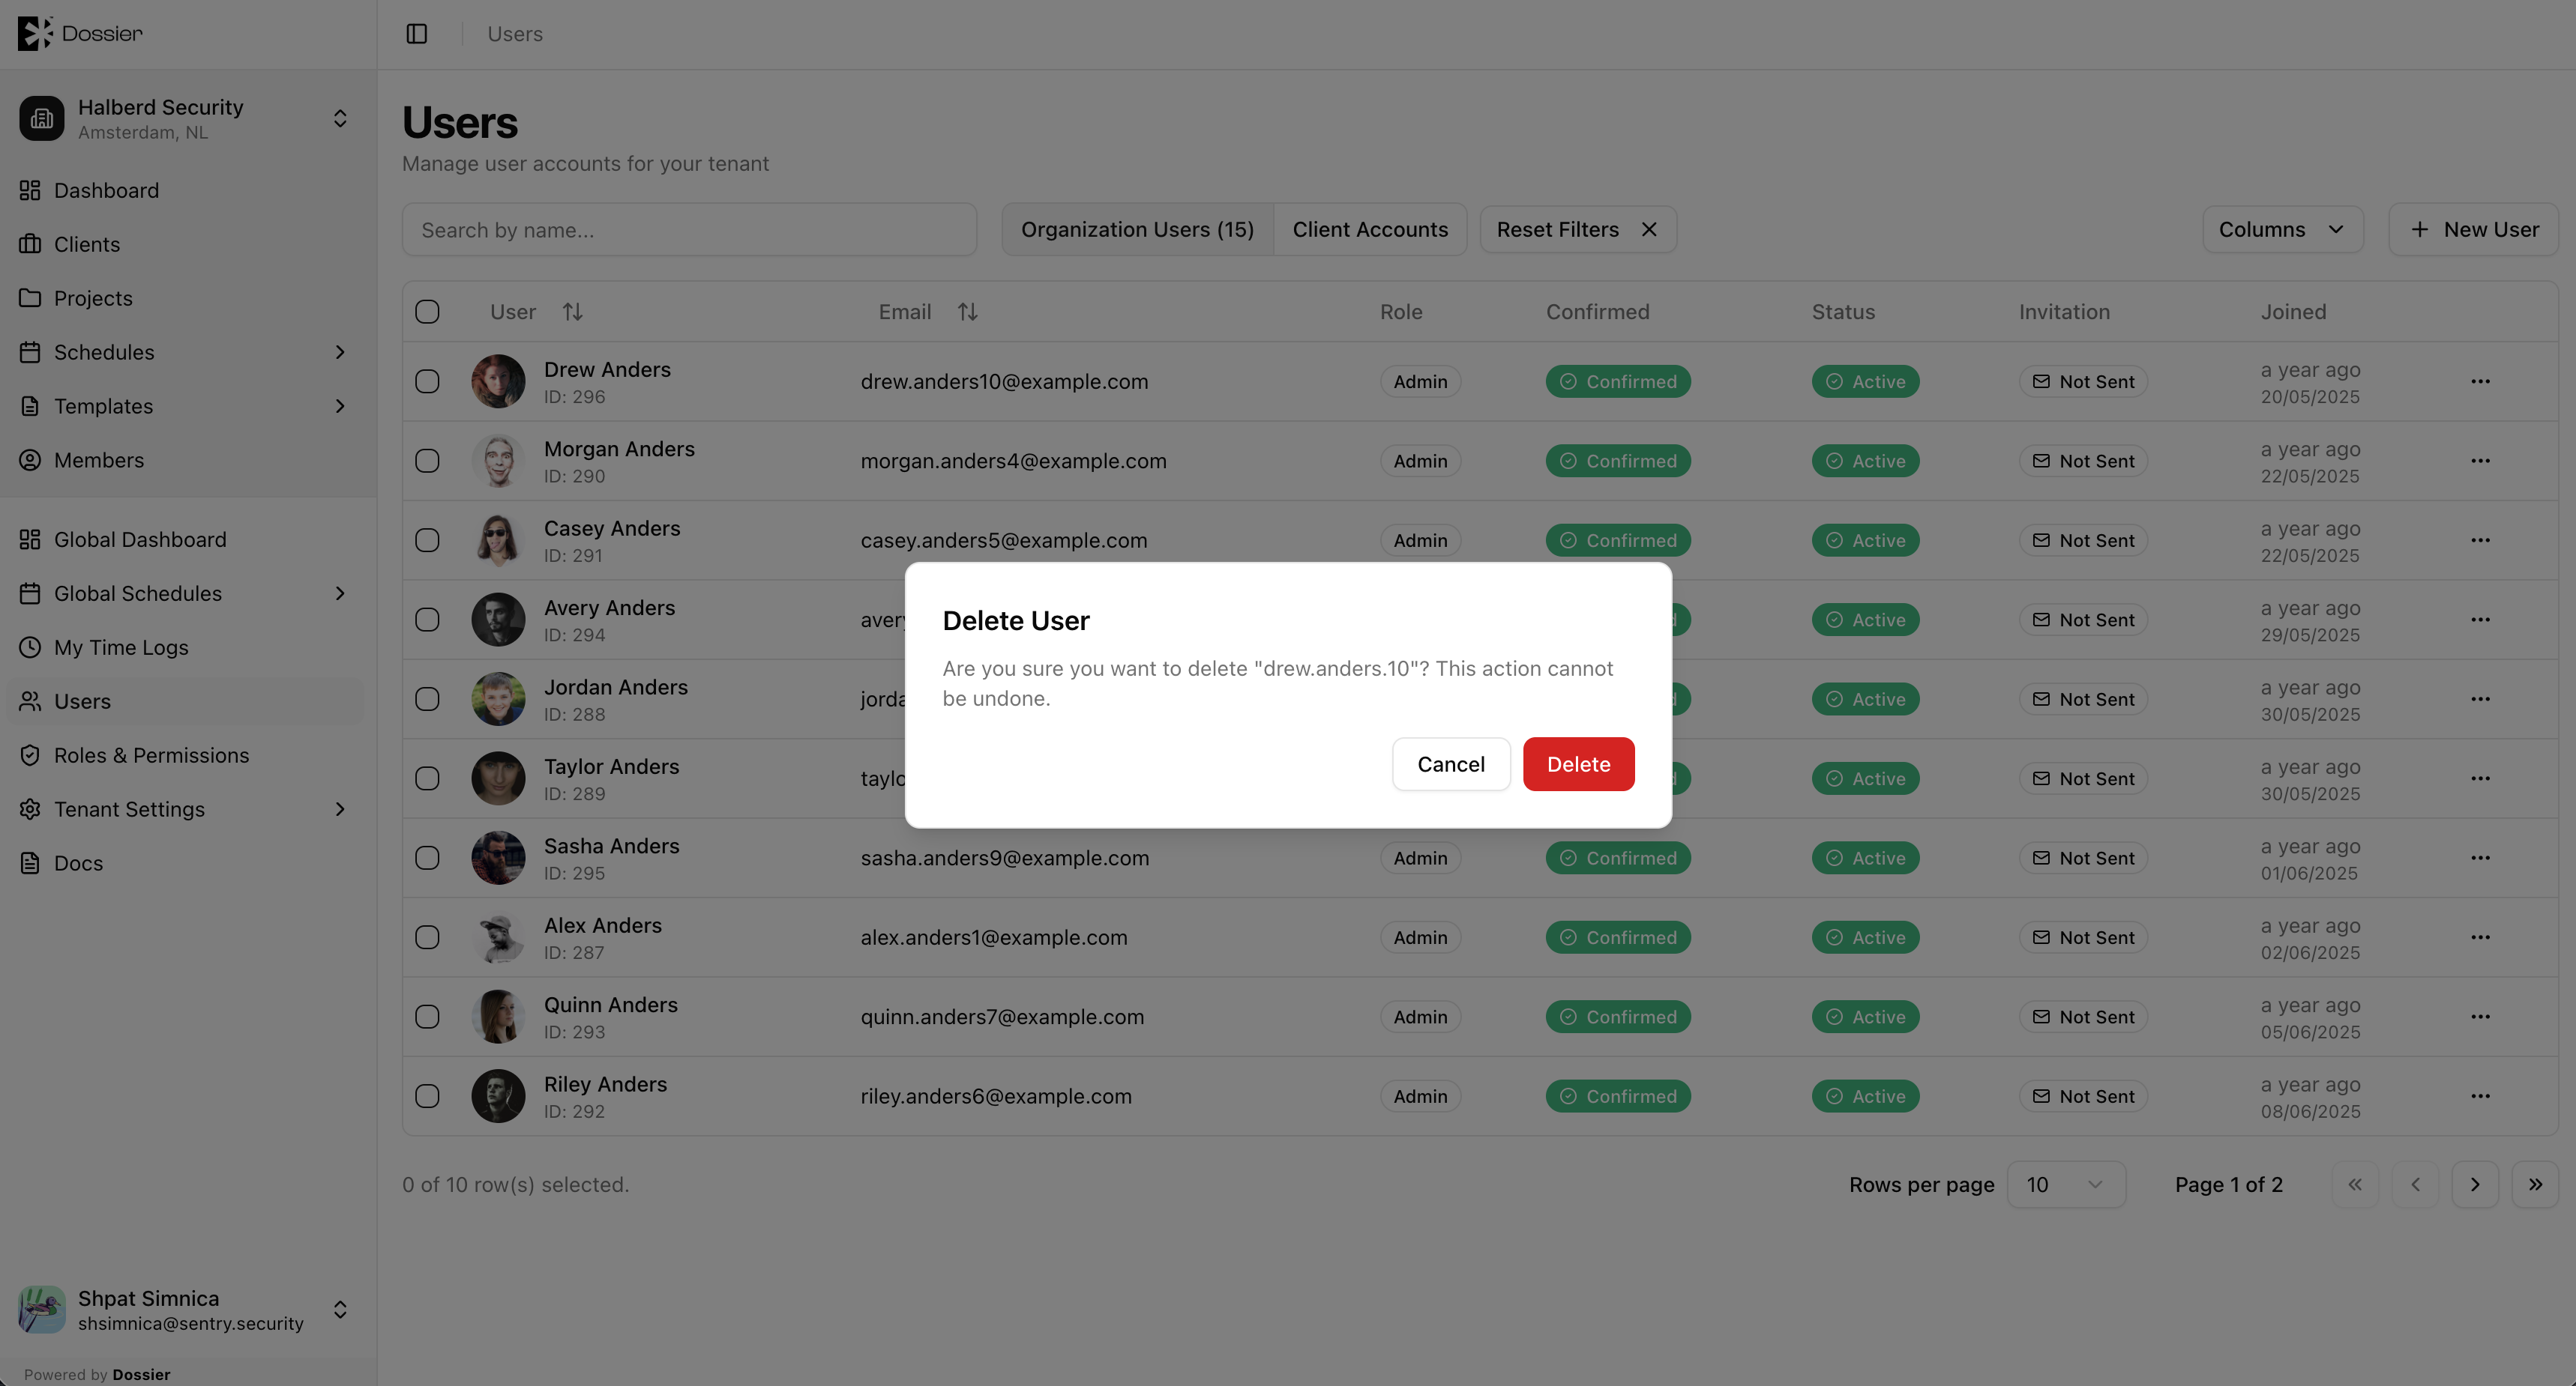Open Alex Anders row actions menu
The width and height of the screenshot is (2576, 1386).
pos(2480,937)
